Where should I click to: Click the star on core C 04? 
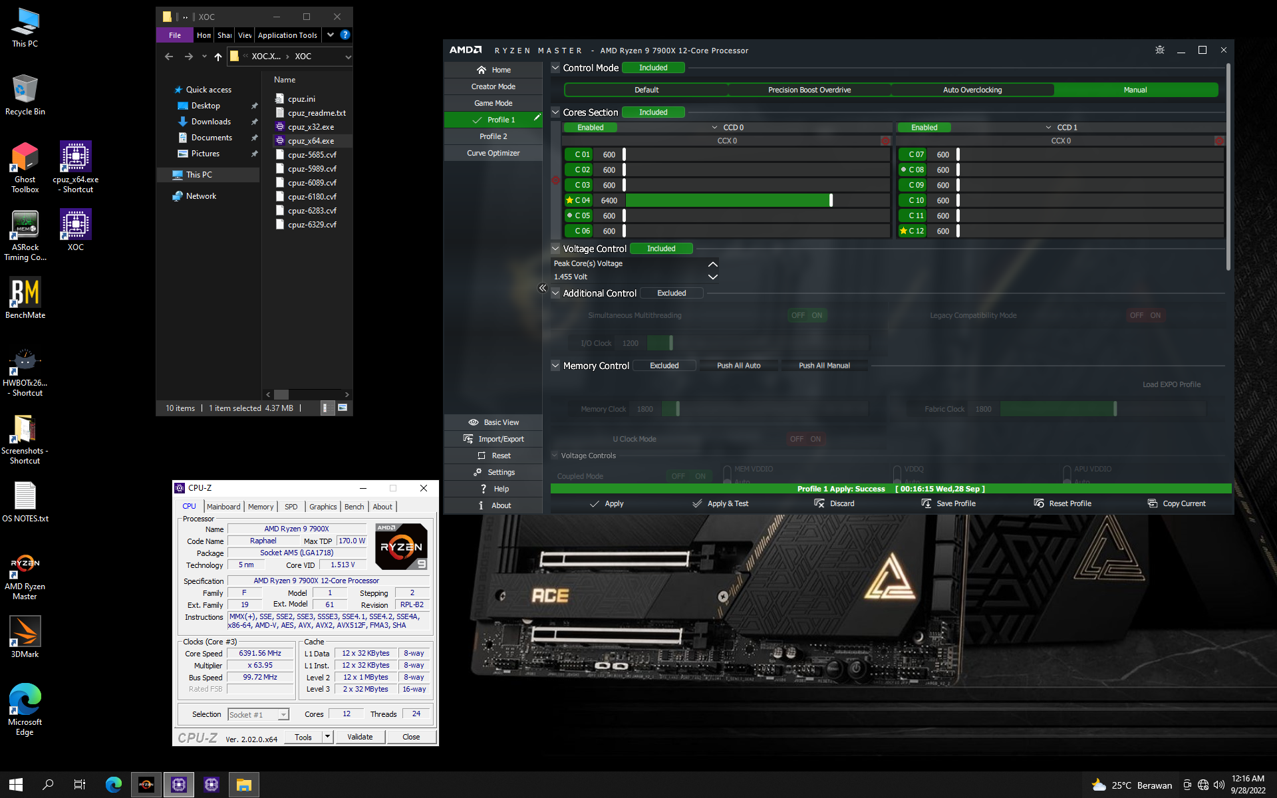[x=569, y=200]
